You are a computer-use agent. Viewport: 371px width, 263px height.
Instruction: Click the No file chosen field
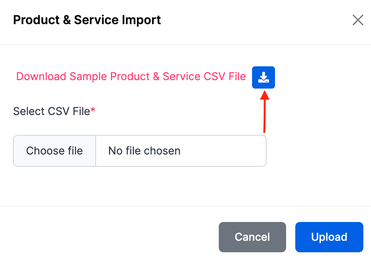pyautogui.click(x=181, y=151)
